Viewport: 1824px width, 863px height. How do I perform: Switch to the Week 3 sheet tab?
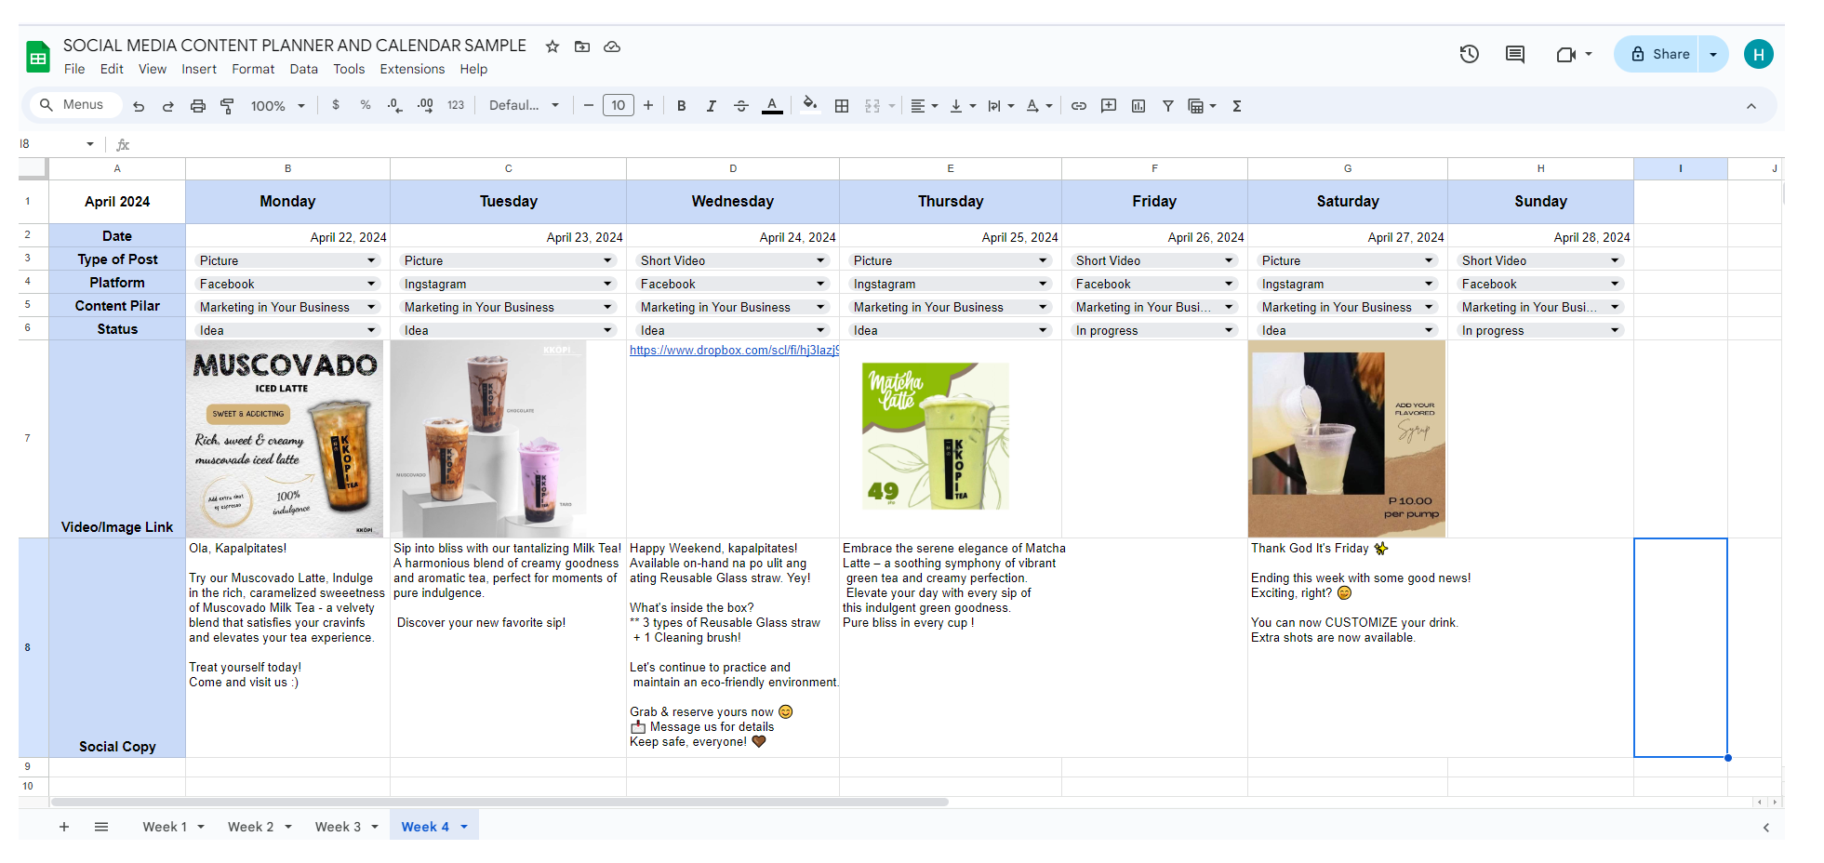tap(338, 827)
